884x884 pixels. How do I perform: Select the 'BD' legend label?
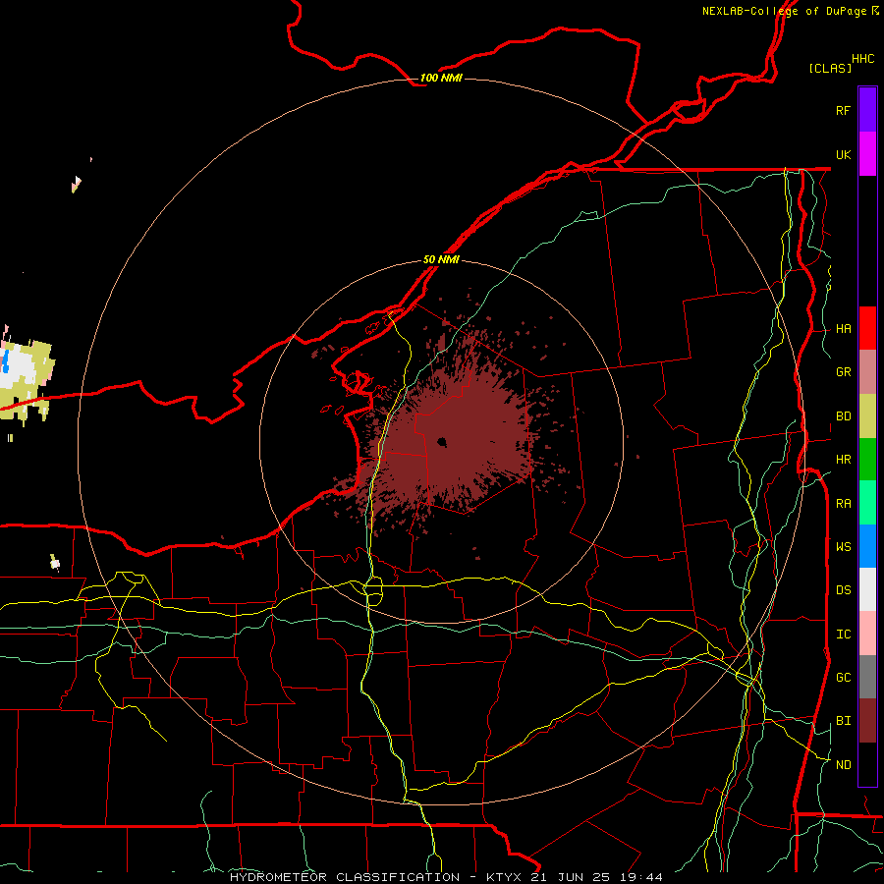[843, 416]
